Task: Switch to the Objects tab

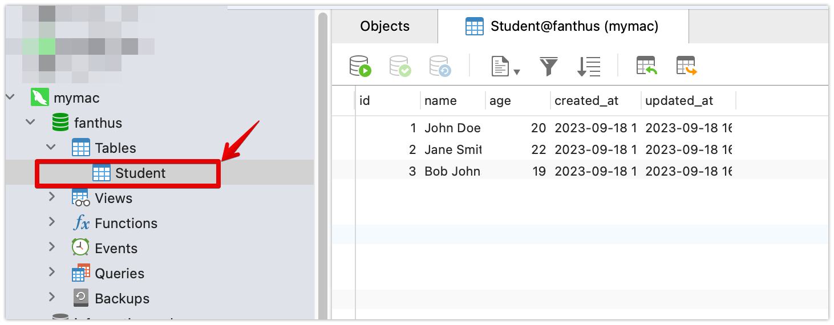Action: (x=384, y=26)
